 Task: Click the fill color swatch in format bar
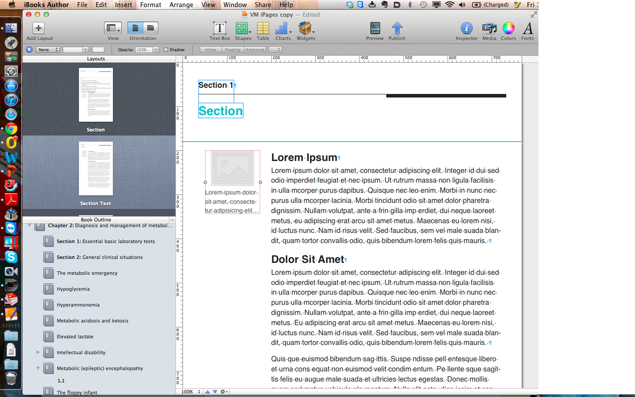(98, 50)
